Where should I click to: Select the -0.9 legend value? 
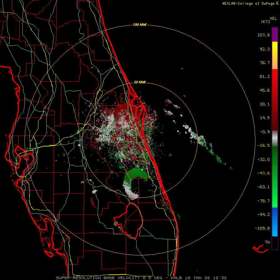pos(265,132)
